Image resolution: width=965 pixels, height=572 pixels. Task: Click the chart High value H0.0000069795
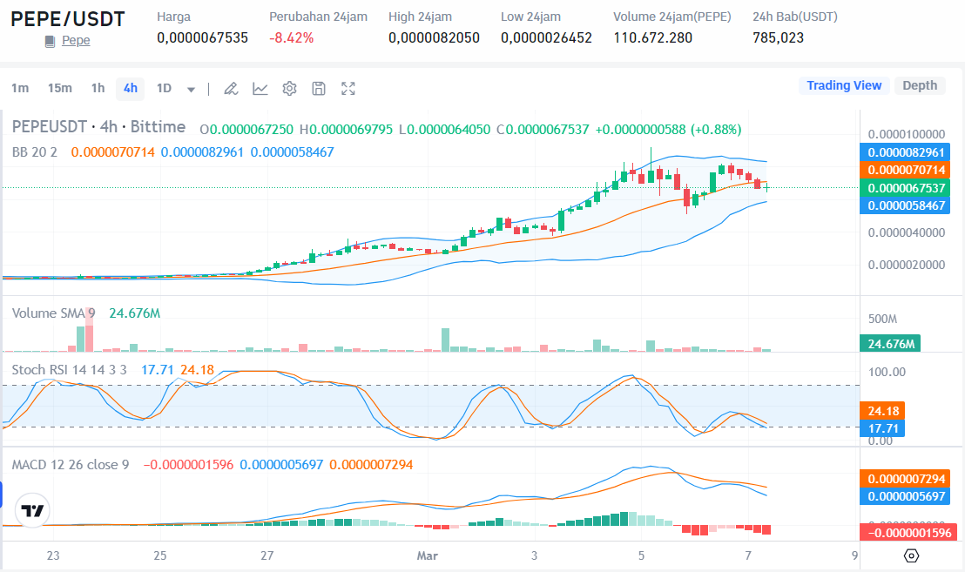[346, 130]
